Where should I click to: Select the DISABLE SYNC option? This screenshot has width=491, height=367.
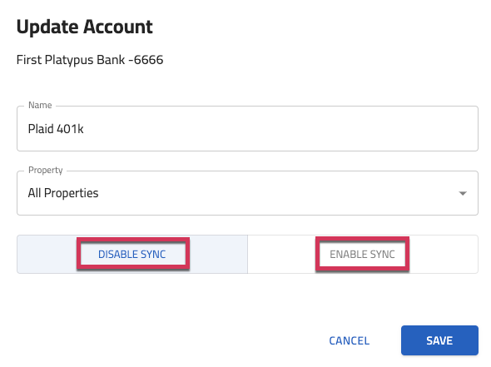coord(131,255)
